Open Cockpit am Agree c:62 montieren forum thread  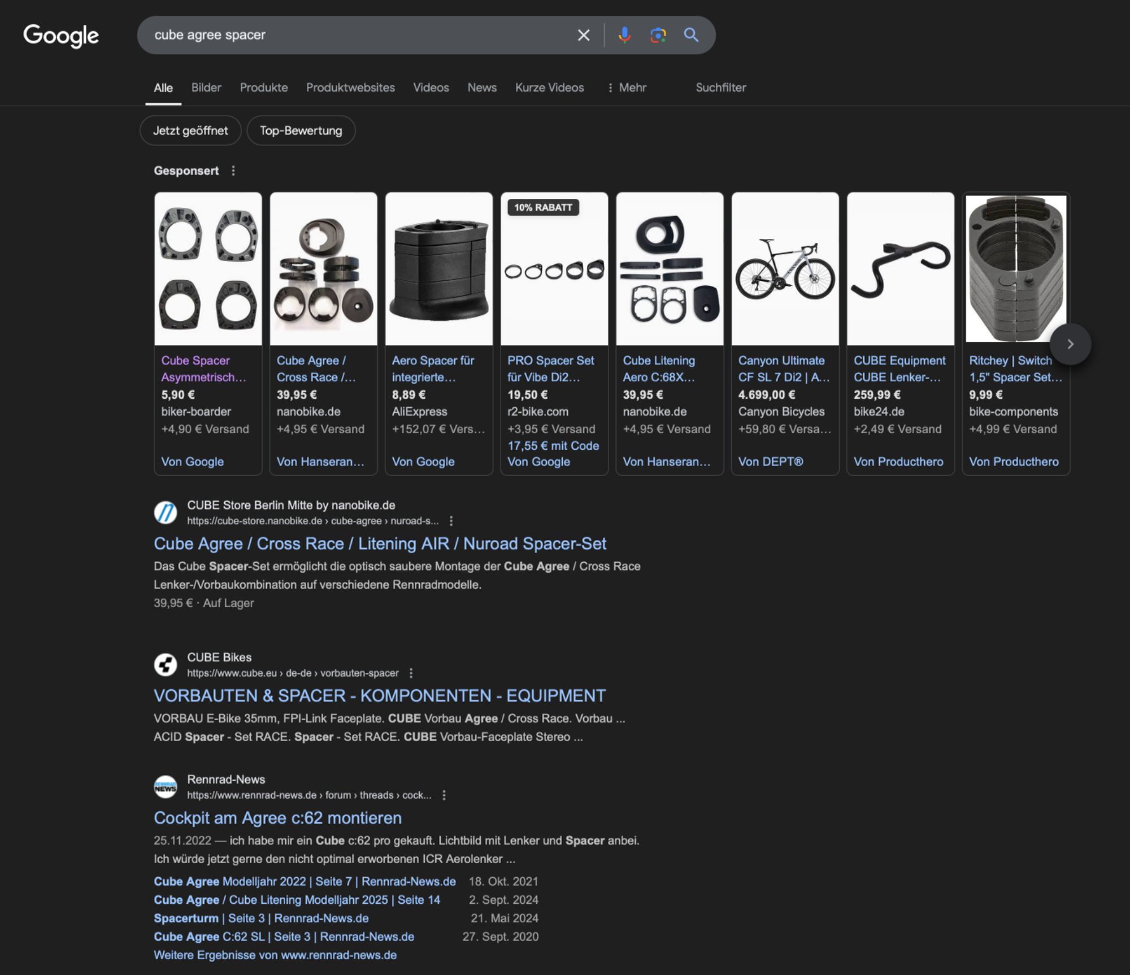pos(277,819)
